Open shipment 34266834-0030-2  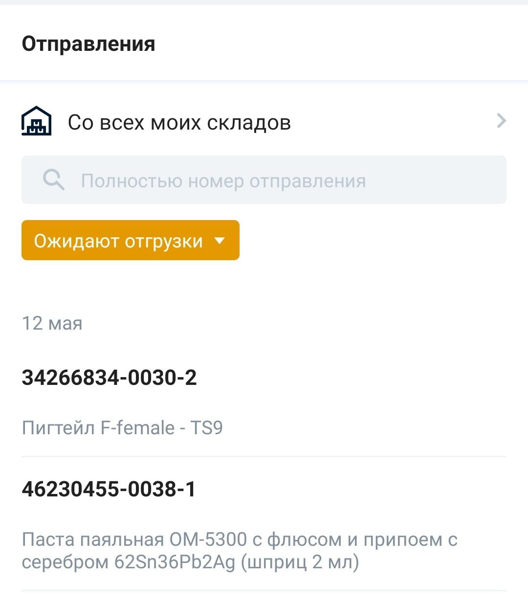tap(109, 378)
